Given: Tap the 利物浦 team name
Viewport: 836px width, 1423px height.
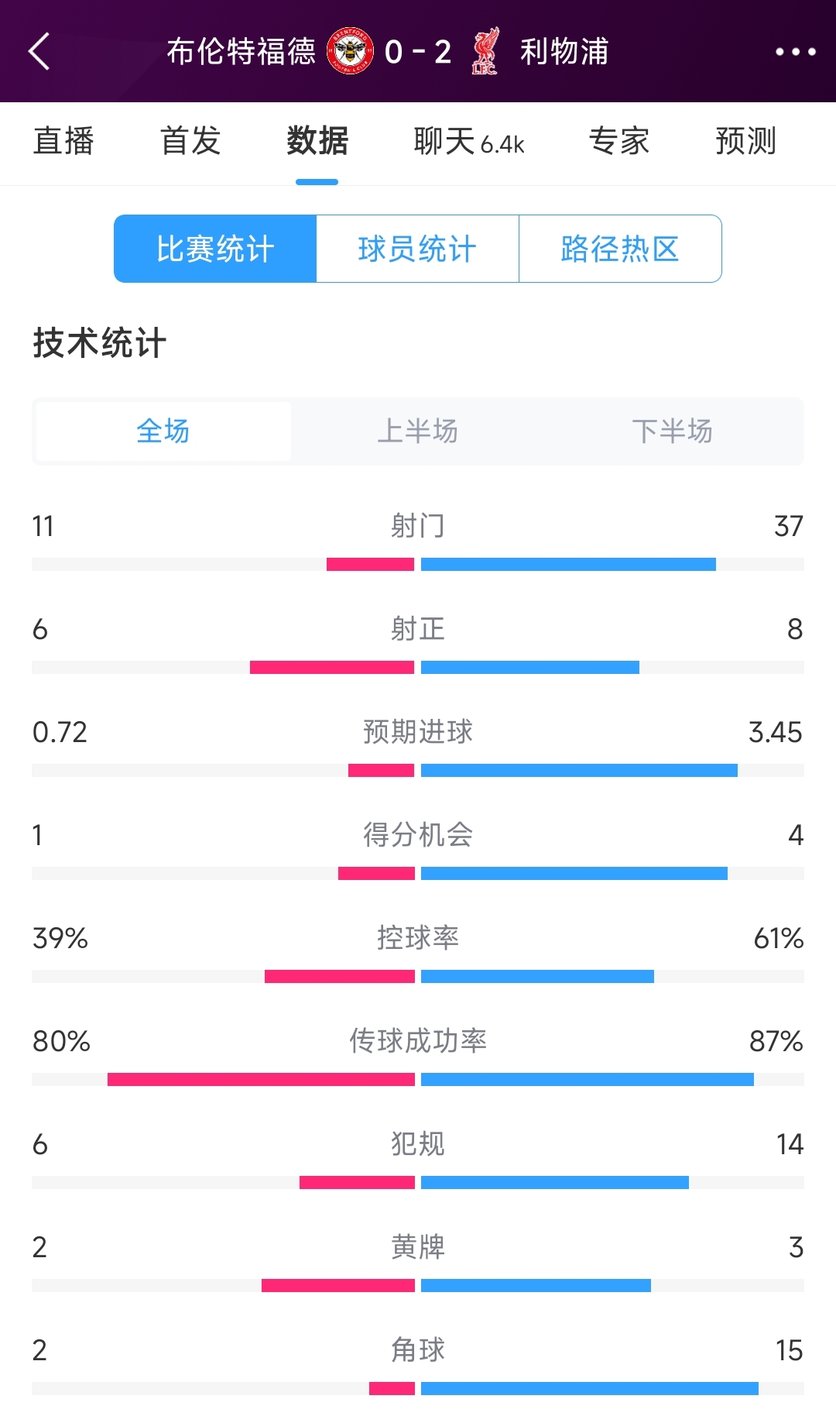Looking at the screenshot, I should [x=564, y=52].
